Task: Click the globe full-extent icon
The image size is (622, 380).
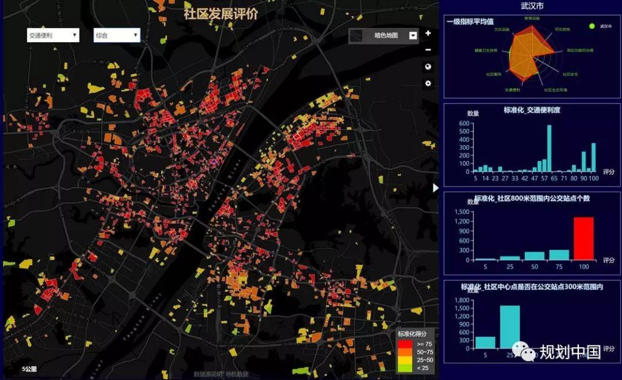Action: [428, 67]
